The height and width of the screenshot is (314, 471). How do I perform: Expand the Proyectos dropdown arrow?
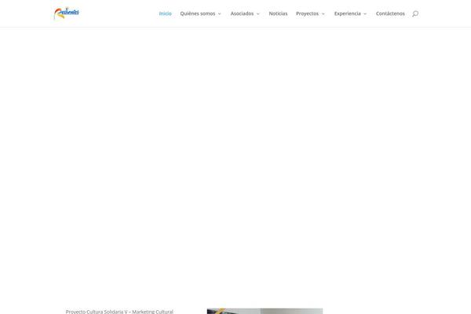(x=323, y=14)
